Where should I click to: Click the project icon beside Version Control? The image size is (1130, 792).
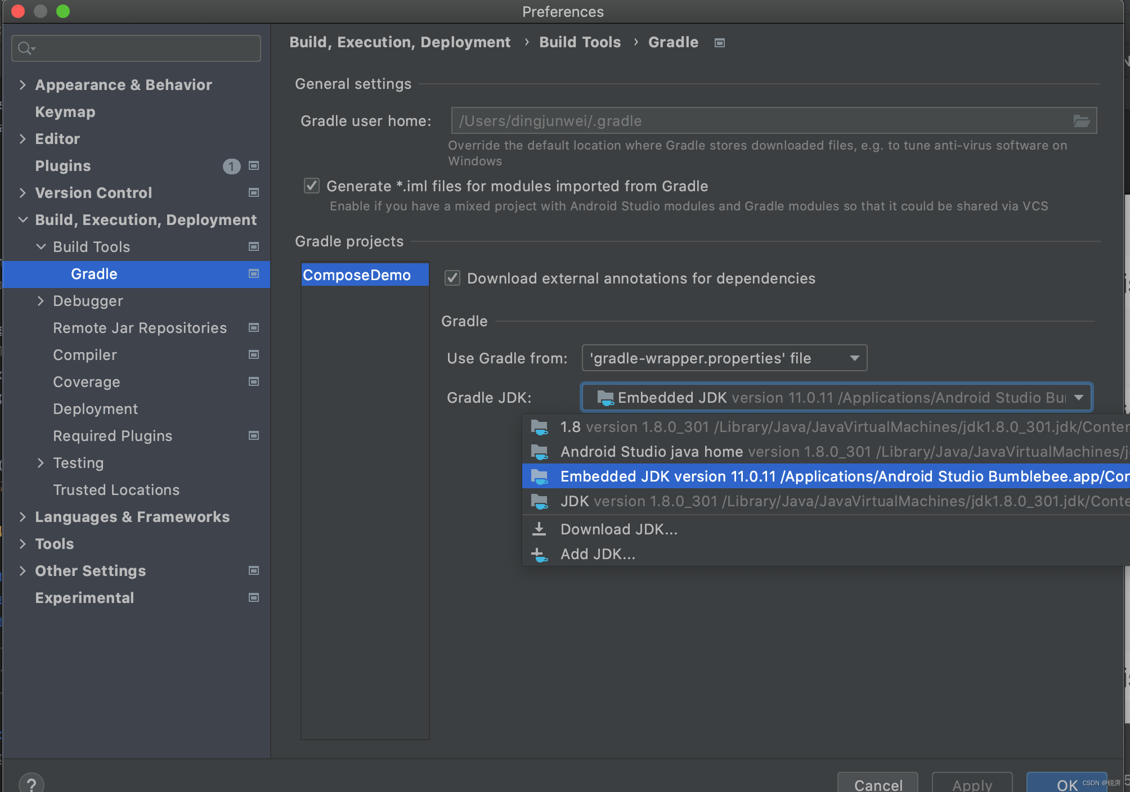(254, 193)
